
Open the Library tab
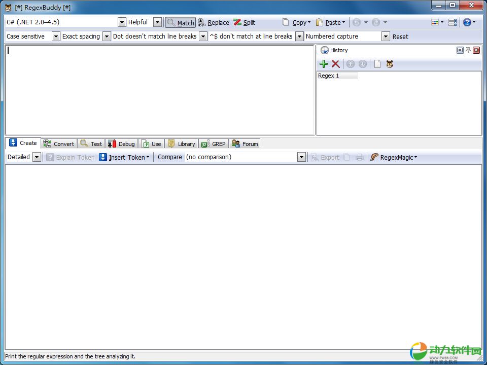(x=182, y=143)
